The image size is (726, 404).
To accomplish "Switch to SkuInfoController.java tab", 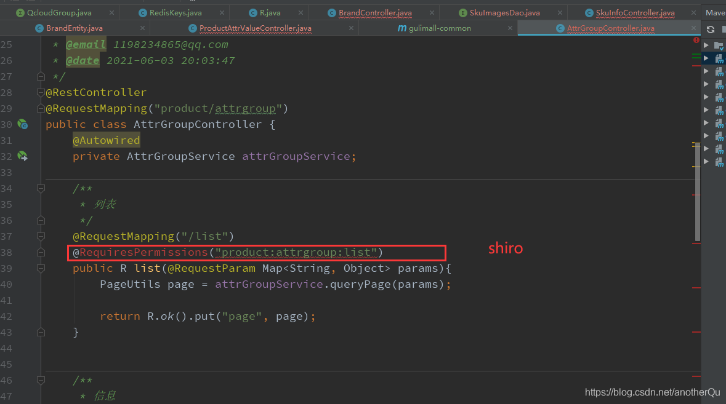I will pyautogui.click(x=635, y=13).
